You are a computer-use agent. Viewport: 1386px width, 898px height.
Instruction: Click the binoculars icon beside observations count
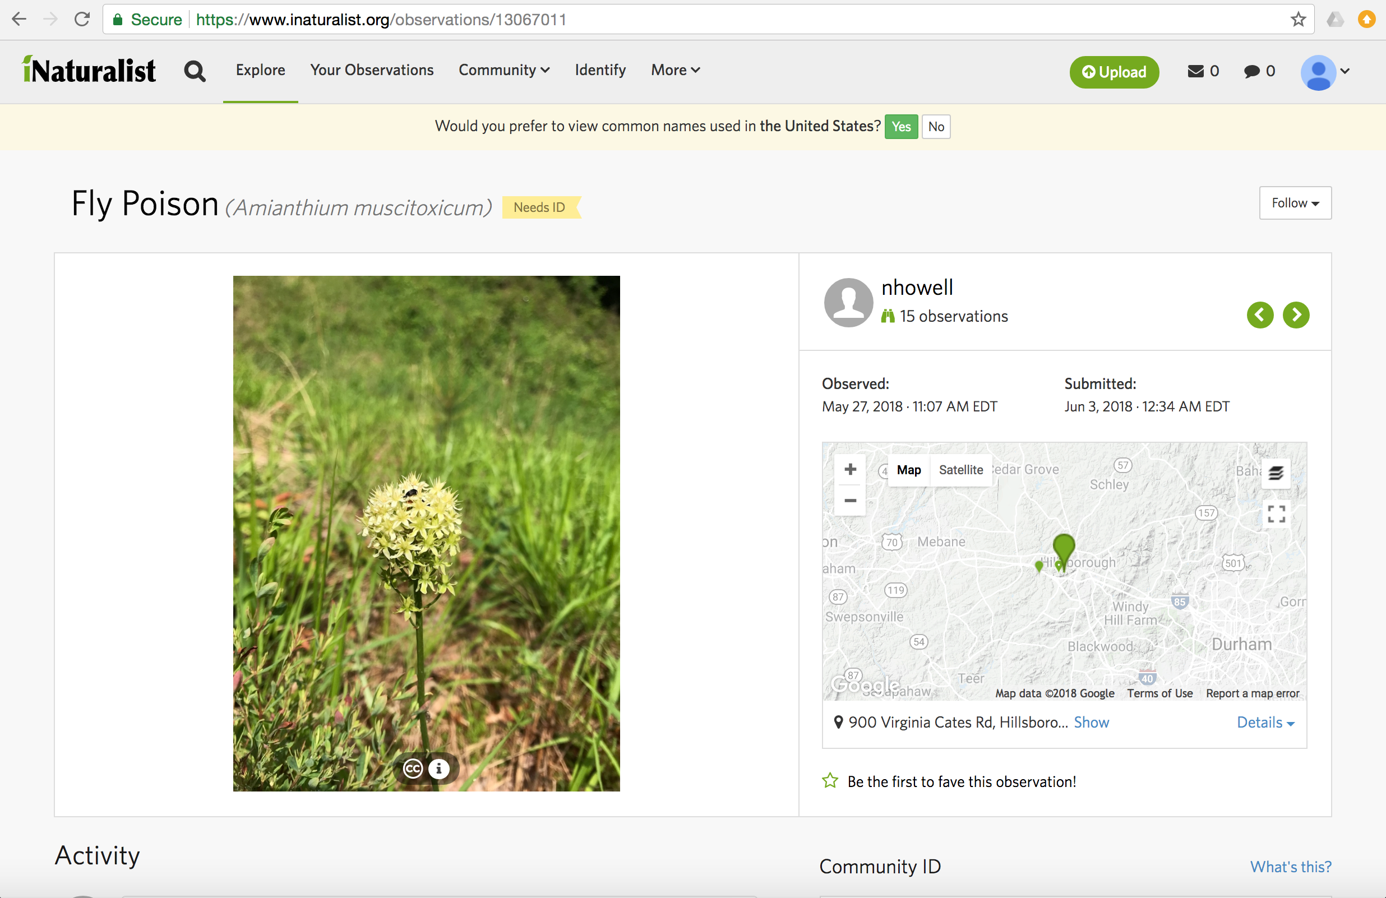(888, 316)
